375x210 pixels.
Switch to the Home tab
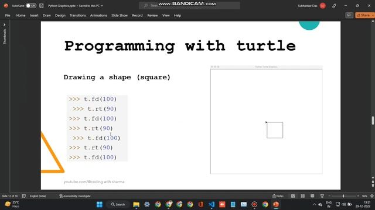(21, 16)
